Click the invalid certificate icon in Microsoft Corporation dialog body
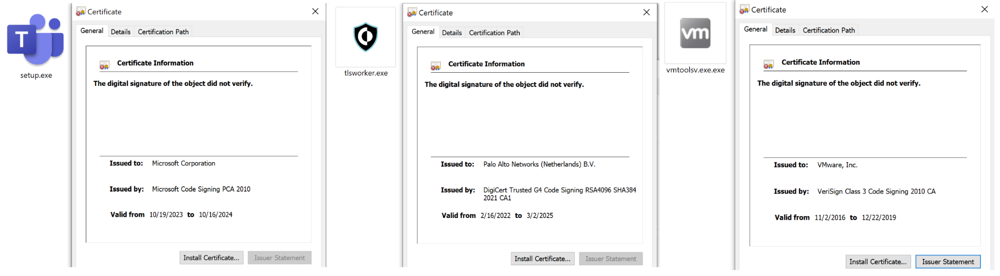This screenshot has width=1000, height=276. point(104,65)
